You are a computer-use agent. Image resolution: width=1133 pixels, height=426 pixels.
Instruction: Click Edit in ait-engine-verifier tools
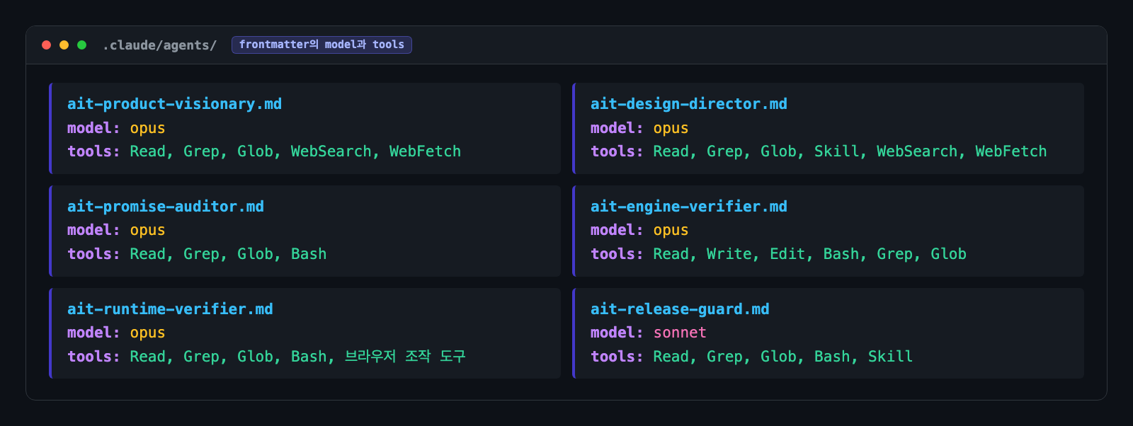coord(787,254)
